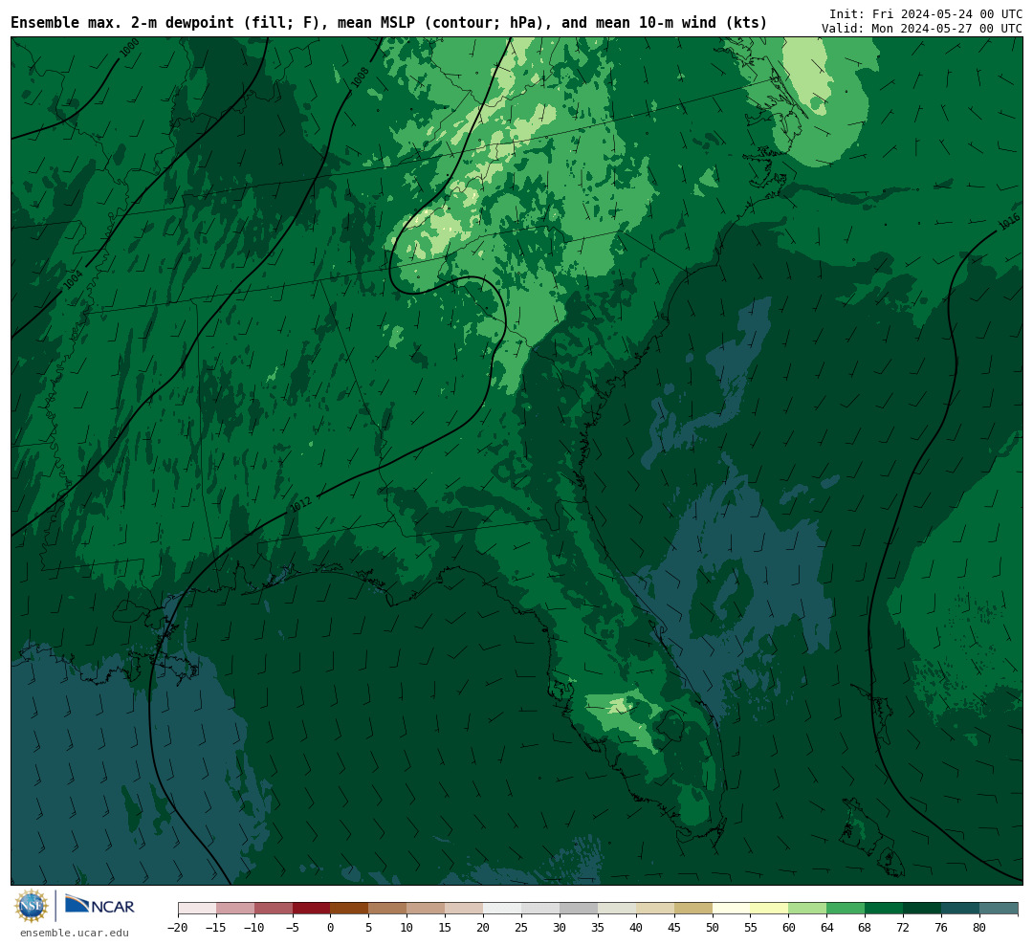Pick the yellow swatch between 55 and 60
This screenshot has height=945, width=1033.
tap(770, 909)
